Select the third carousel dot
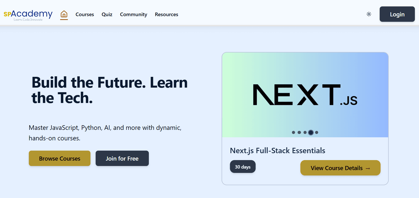Screen dimensions: 419x198 305,132
